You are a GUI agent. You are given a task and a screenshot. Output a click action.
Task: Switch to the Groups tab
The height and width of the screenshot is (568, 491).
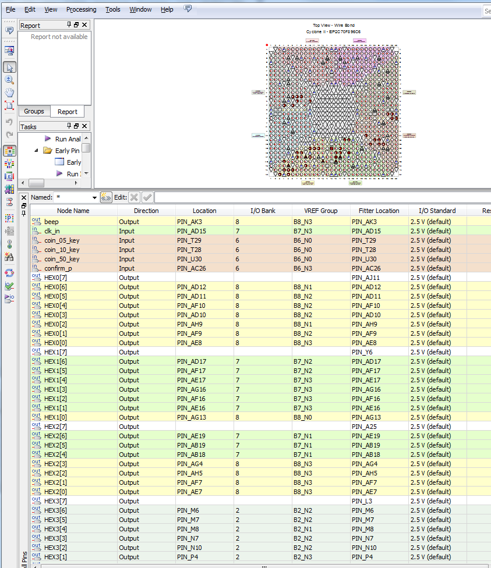34,111
